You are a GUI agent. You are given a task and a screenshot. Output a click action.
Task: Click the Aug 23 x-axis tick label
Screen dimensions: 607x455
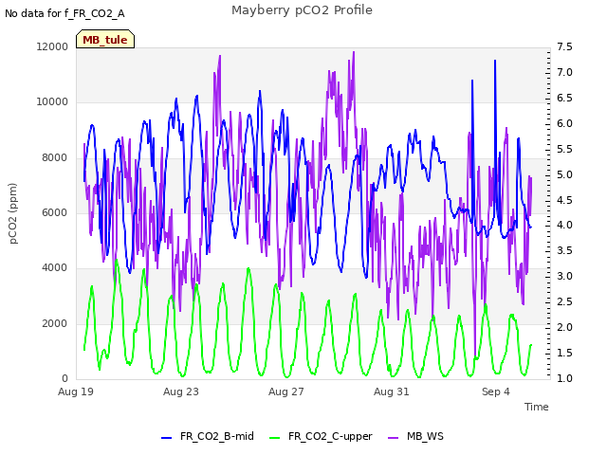click(181, 391)
